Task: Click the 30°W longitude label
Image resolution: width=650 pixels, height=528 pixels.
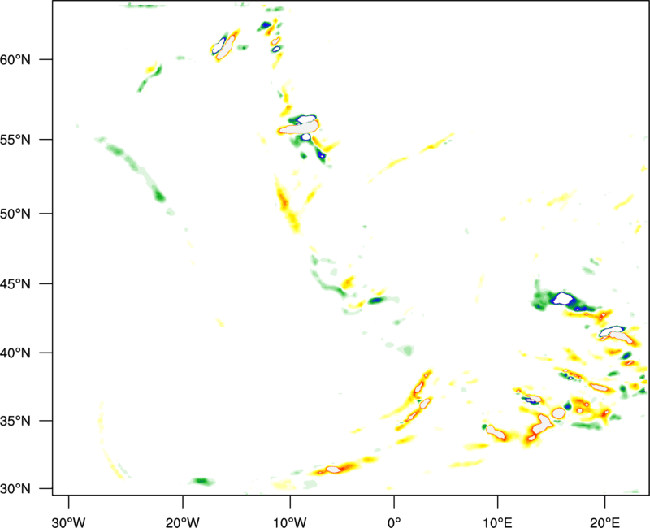Action: tap(69, 522)
